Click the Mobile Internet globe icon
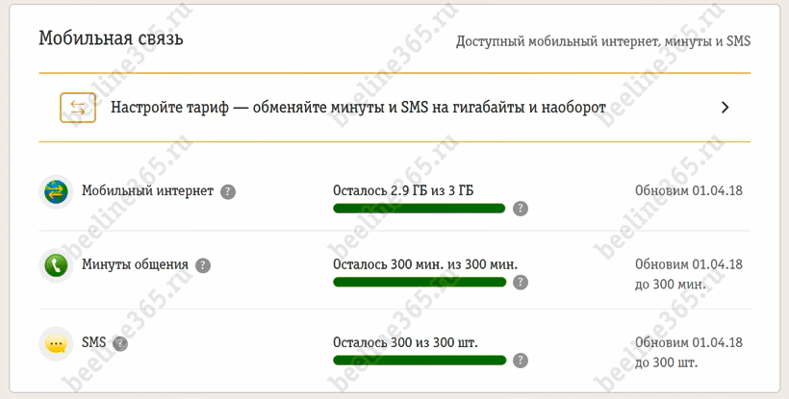Viewport: 789px width, 399px height. (x=56, y=191)
